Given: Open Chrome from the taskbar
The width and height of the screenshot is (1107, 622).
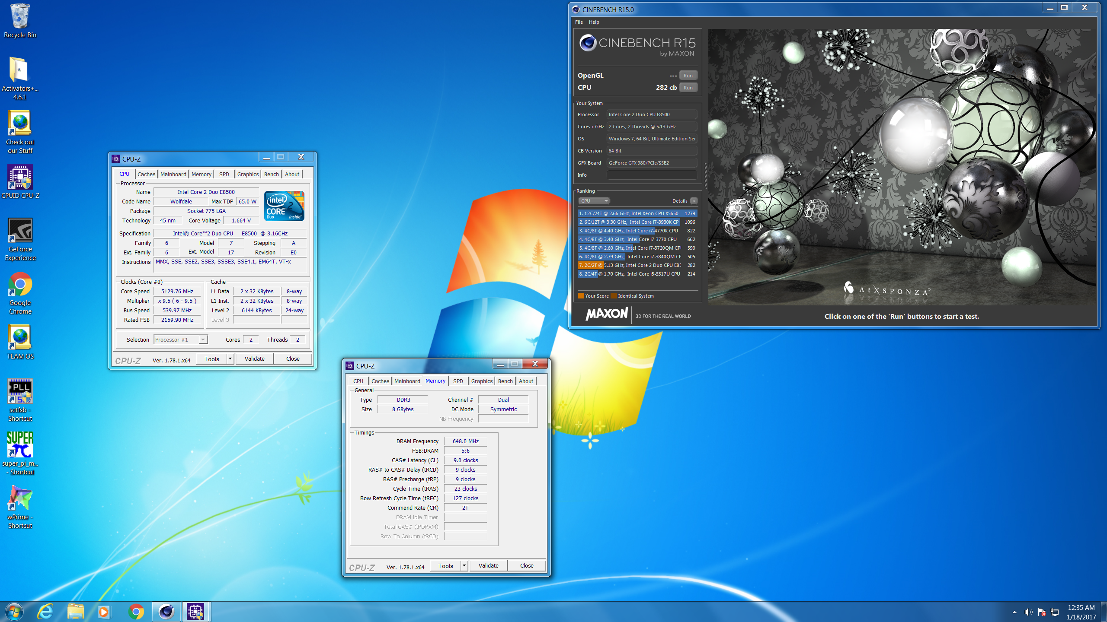Looking at the screenshot, I should [x=136, y=612].
